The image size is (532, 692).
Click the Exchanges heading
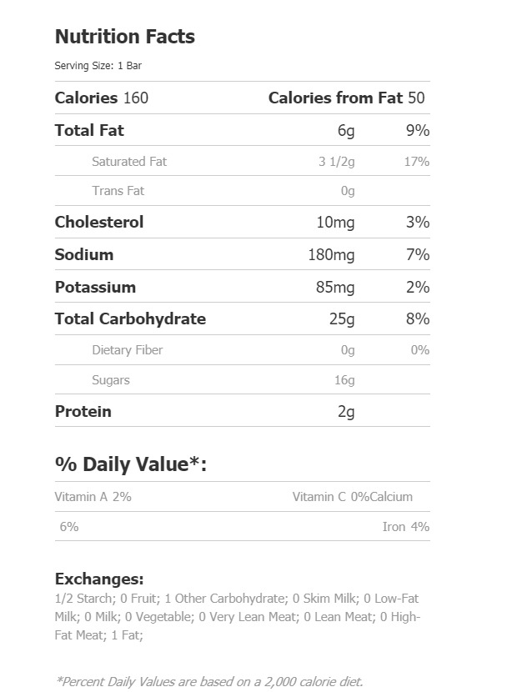(x=99, y=579)
